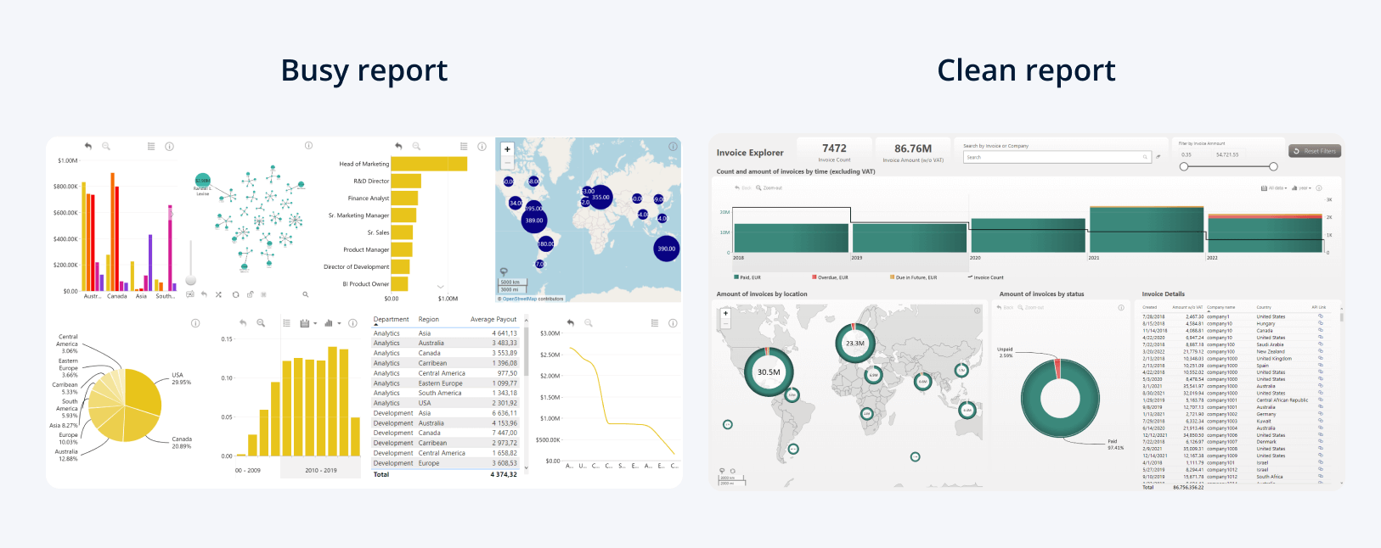Click the eraser icon beside the search box
This screenshot has height=548, width=1381.
tap(1158, 157)
